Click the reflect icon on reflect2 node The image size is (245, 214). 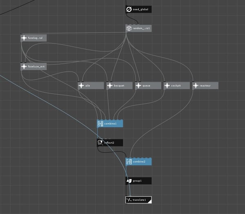click(100, 143)
